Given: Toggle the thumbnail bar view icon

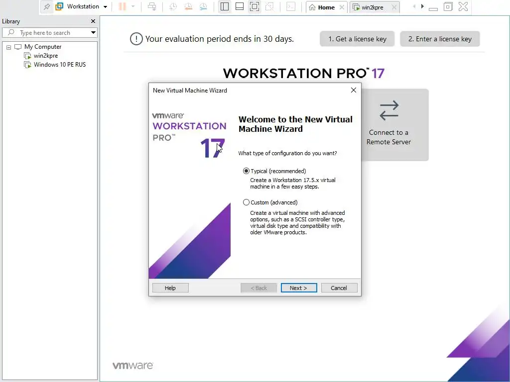Looking at the screenshot, I should pos(240,6).
